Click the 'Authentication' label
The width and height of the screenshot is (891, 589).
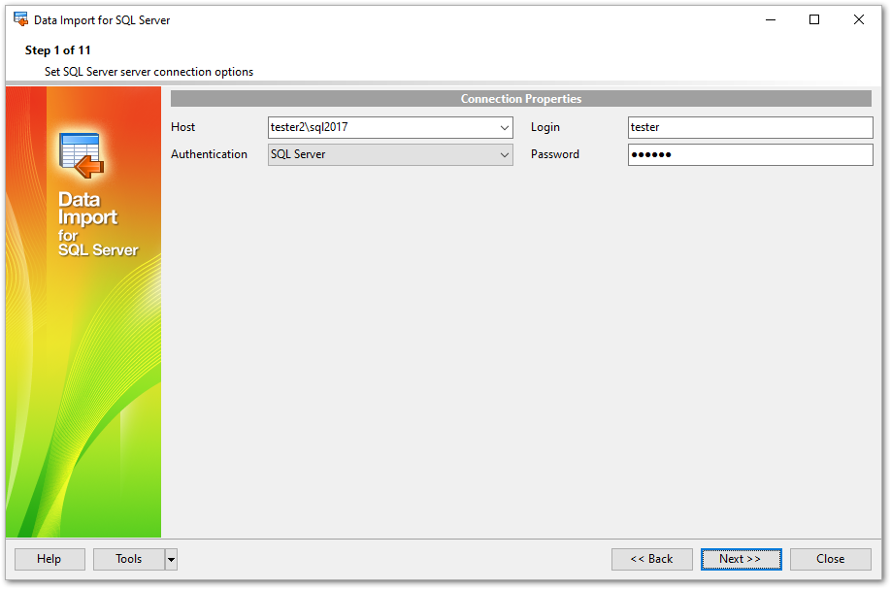[x=209, y=154]
